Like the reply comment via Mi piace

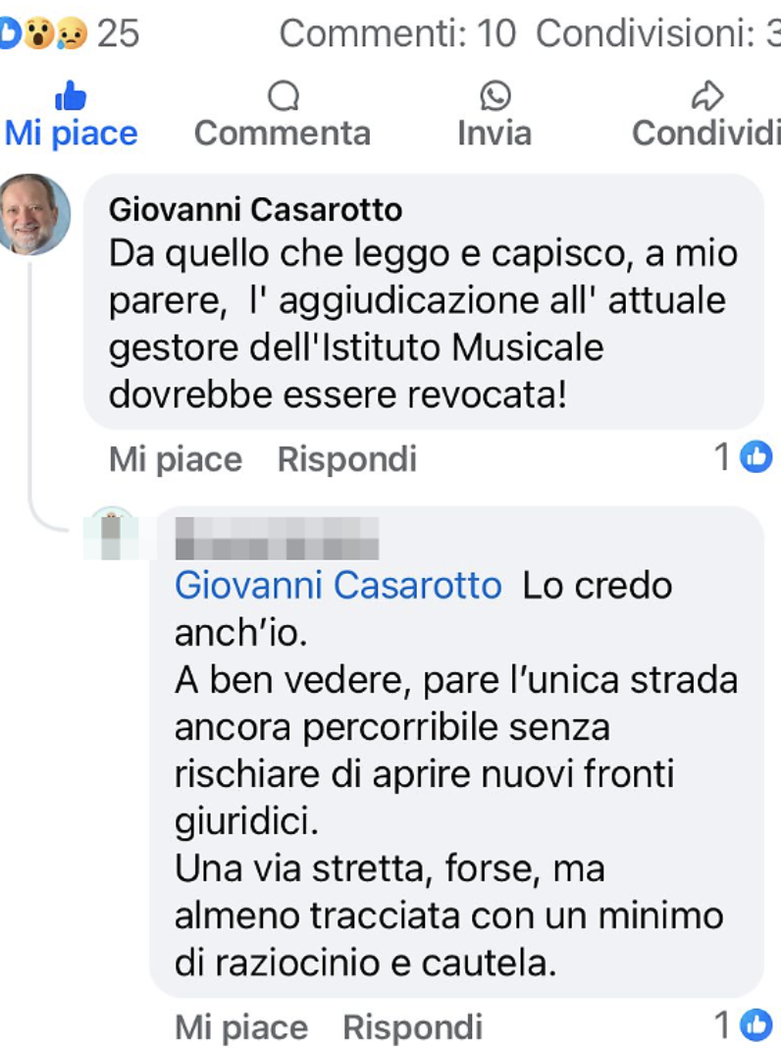pyautogui.click(x=241, y=1027)
